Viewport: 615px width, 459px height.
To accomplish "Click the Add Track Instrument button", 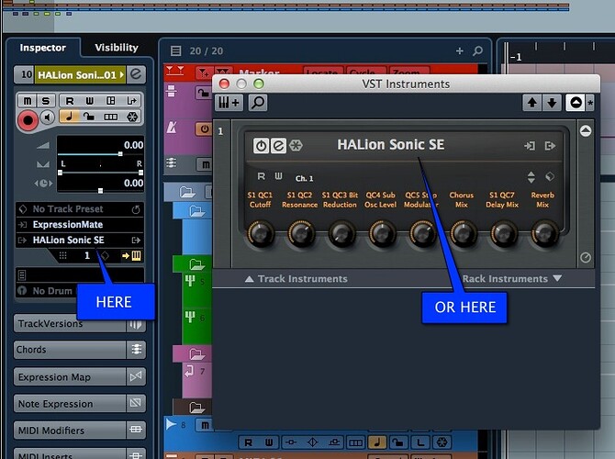I will (229, 103).
